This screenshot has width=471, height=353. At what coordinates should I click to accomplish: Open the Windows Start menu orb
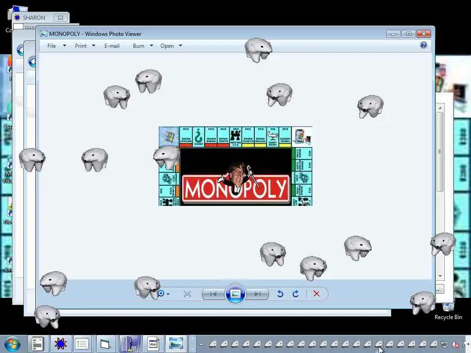click(12, 344)
